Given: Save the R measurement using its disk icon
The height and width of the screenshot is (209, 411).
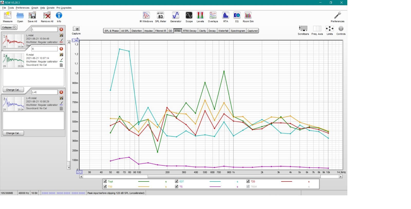Looking at the screenshot, I should tap(61, 55).
